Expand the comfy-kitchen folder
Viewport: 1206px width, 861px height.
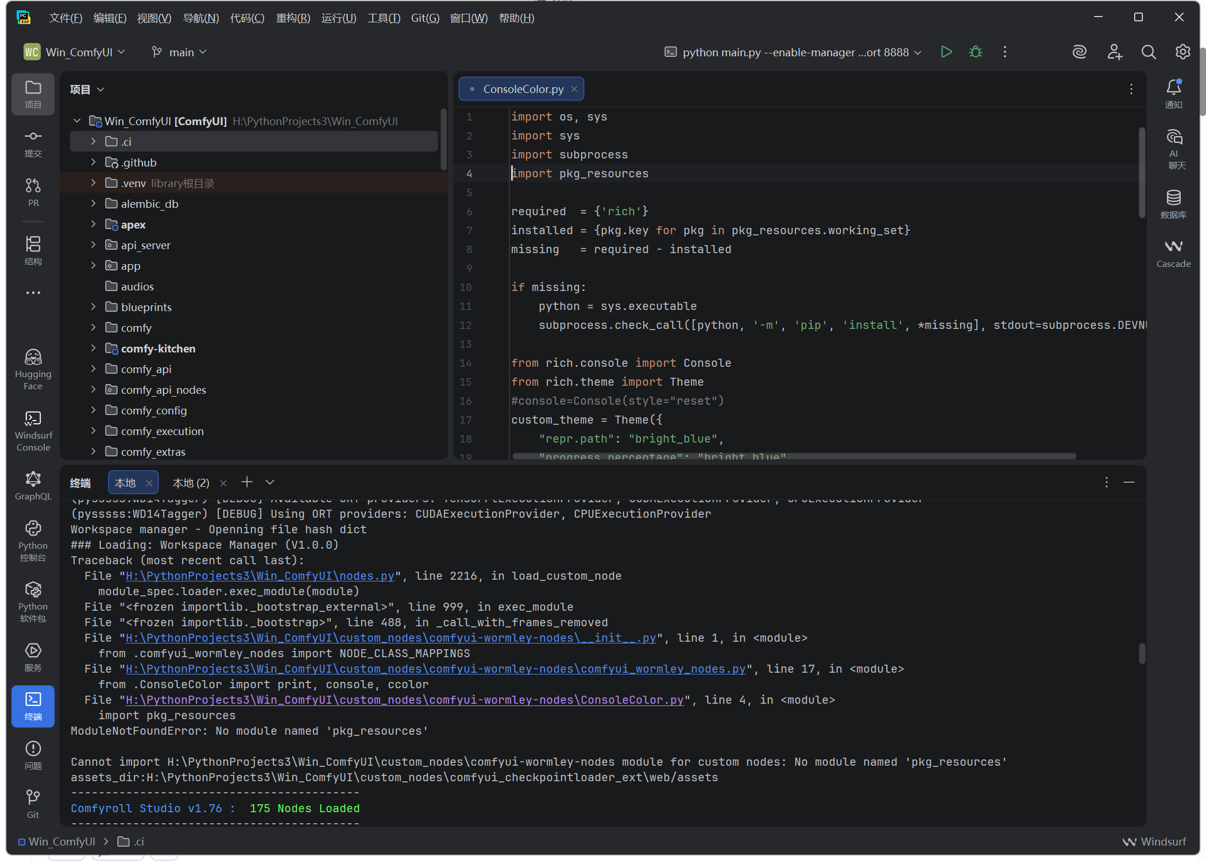(x=93, y=348)
